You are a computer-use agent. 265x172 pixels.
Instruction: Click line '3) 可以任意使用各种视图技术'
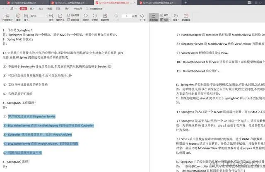[37, 75]
